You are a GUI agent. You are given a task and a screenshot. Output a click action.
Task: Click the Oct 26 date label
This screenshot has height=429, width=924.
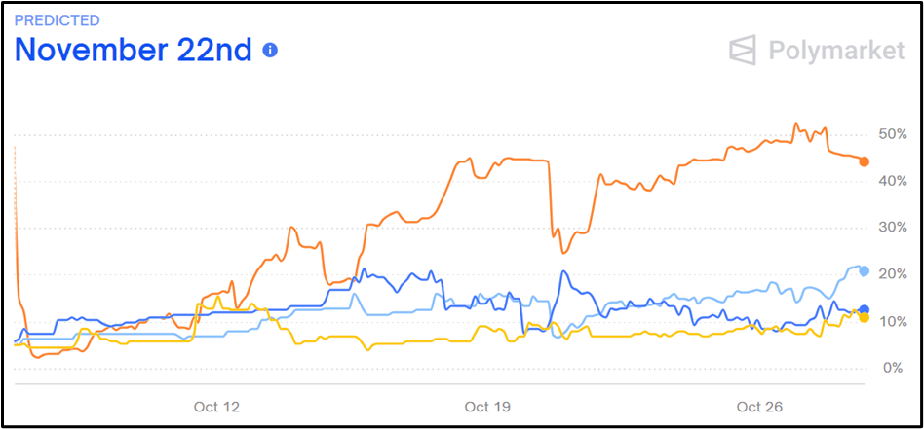(x=759, y=407)
